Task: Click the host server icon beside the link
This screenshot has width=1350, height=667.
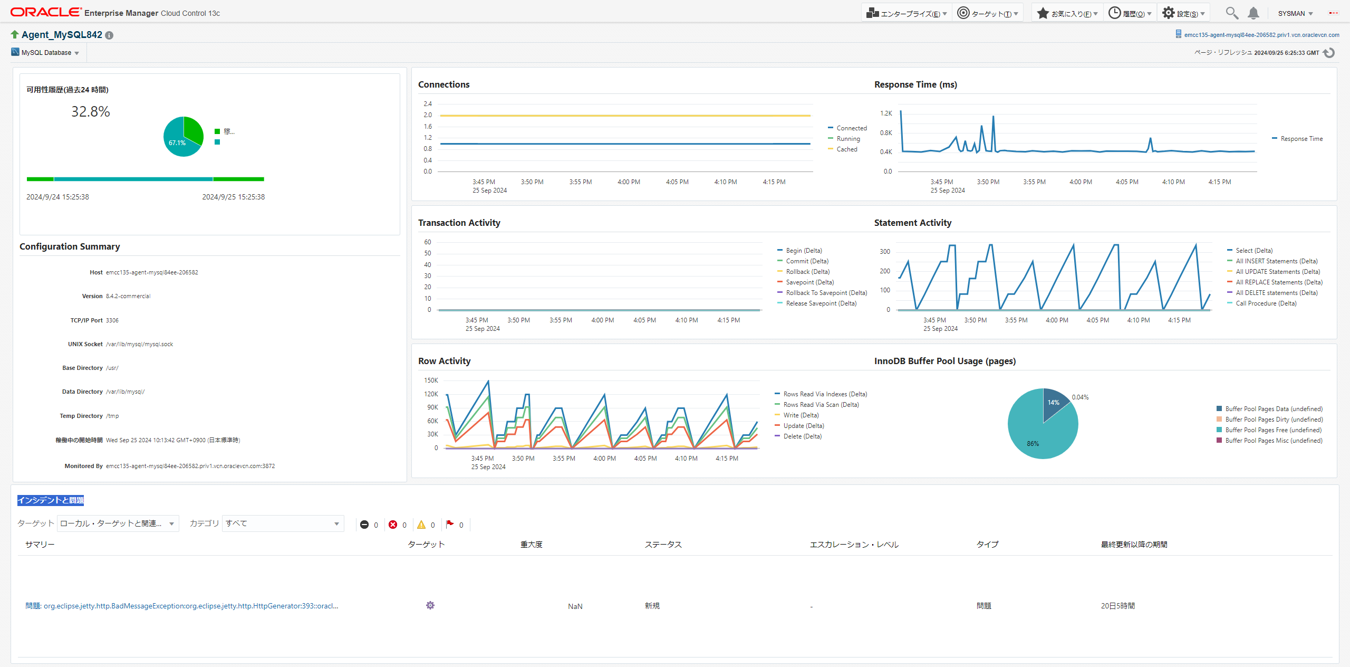Action: pos(1178,34)
